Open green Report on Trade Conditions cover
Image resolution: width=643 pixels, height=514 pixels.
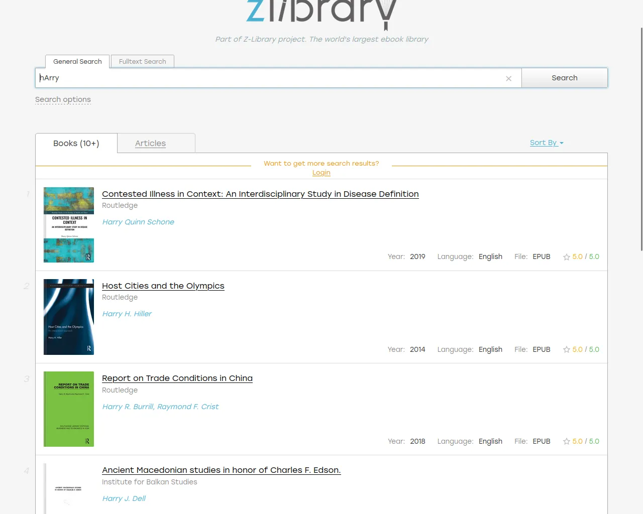point(69,409)
